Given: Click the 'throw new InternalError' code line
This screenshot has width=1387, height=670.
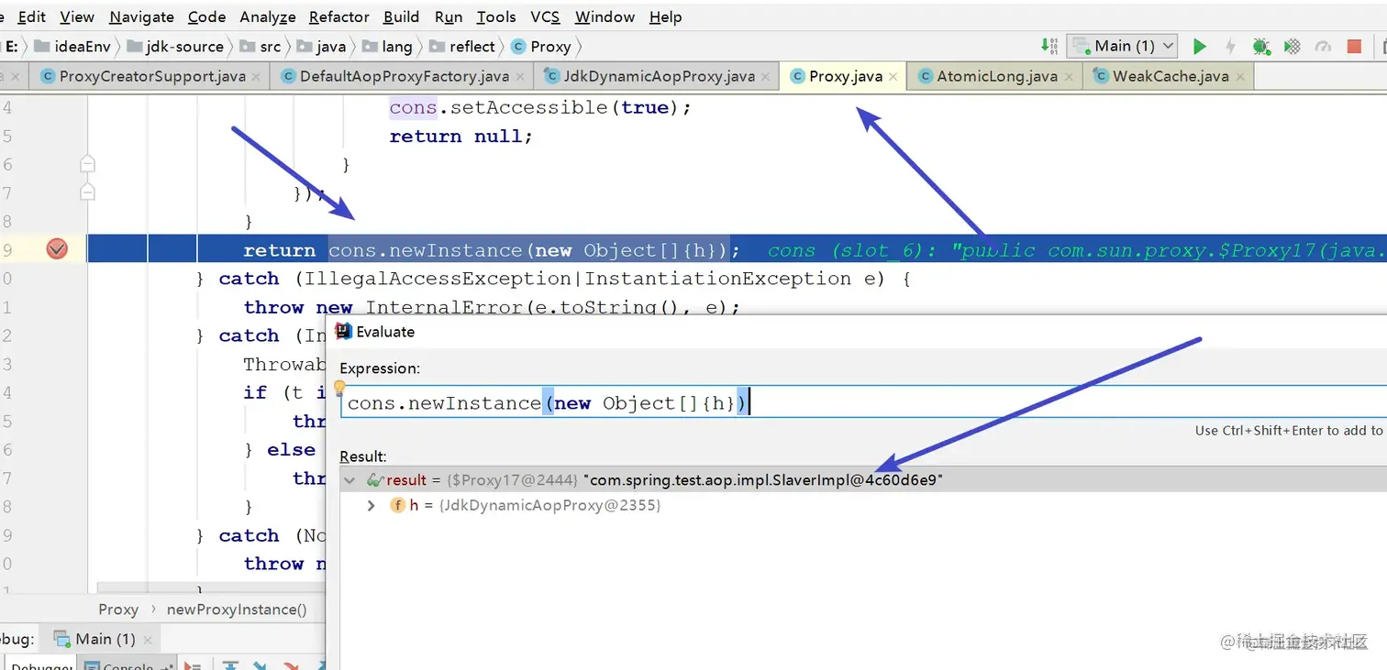Looking at the screenshot, I should coord(492,307).
